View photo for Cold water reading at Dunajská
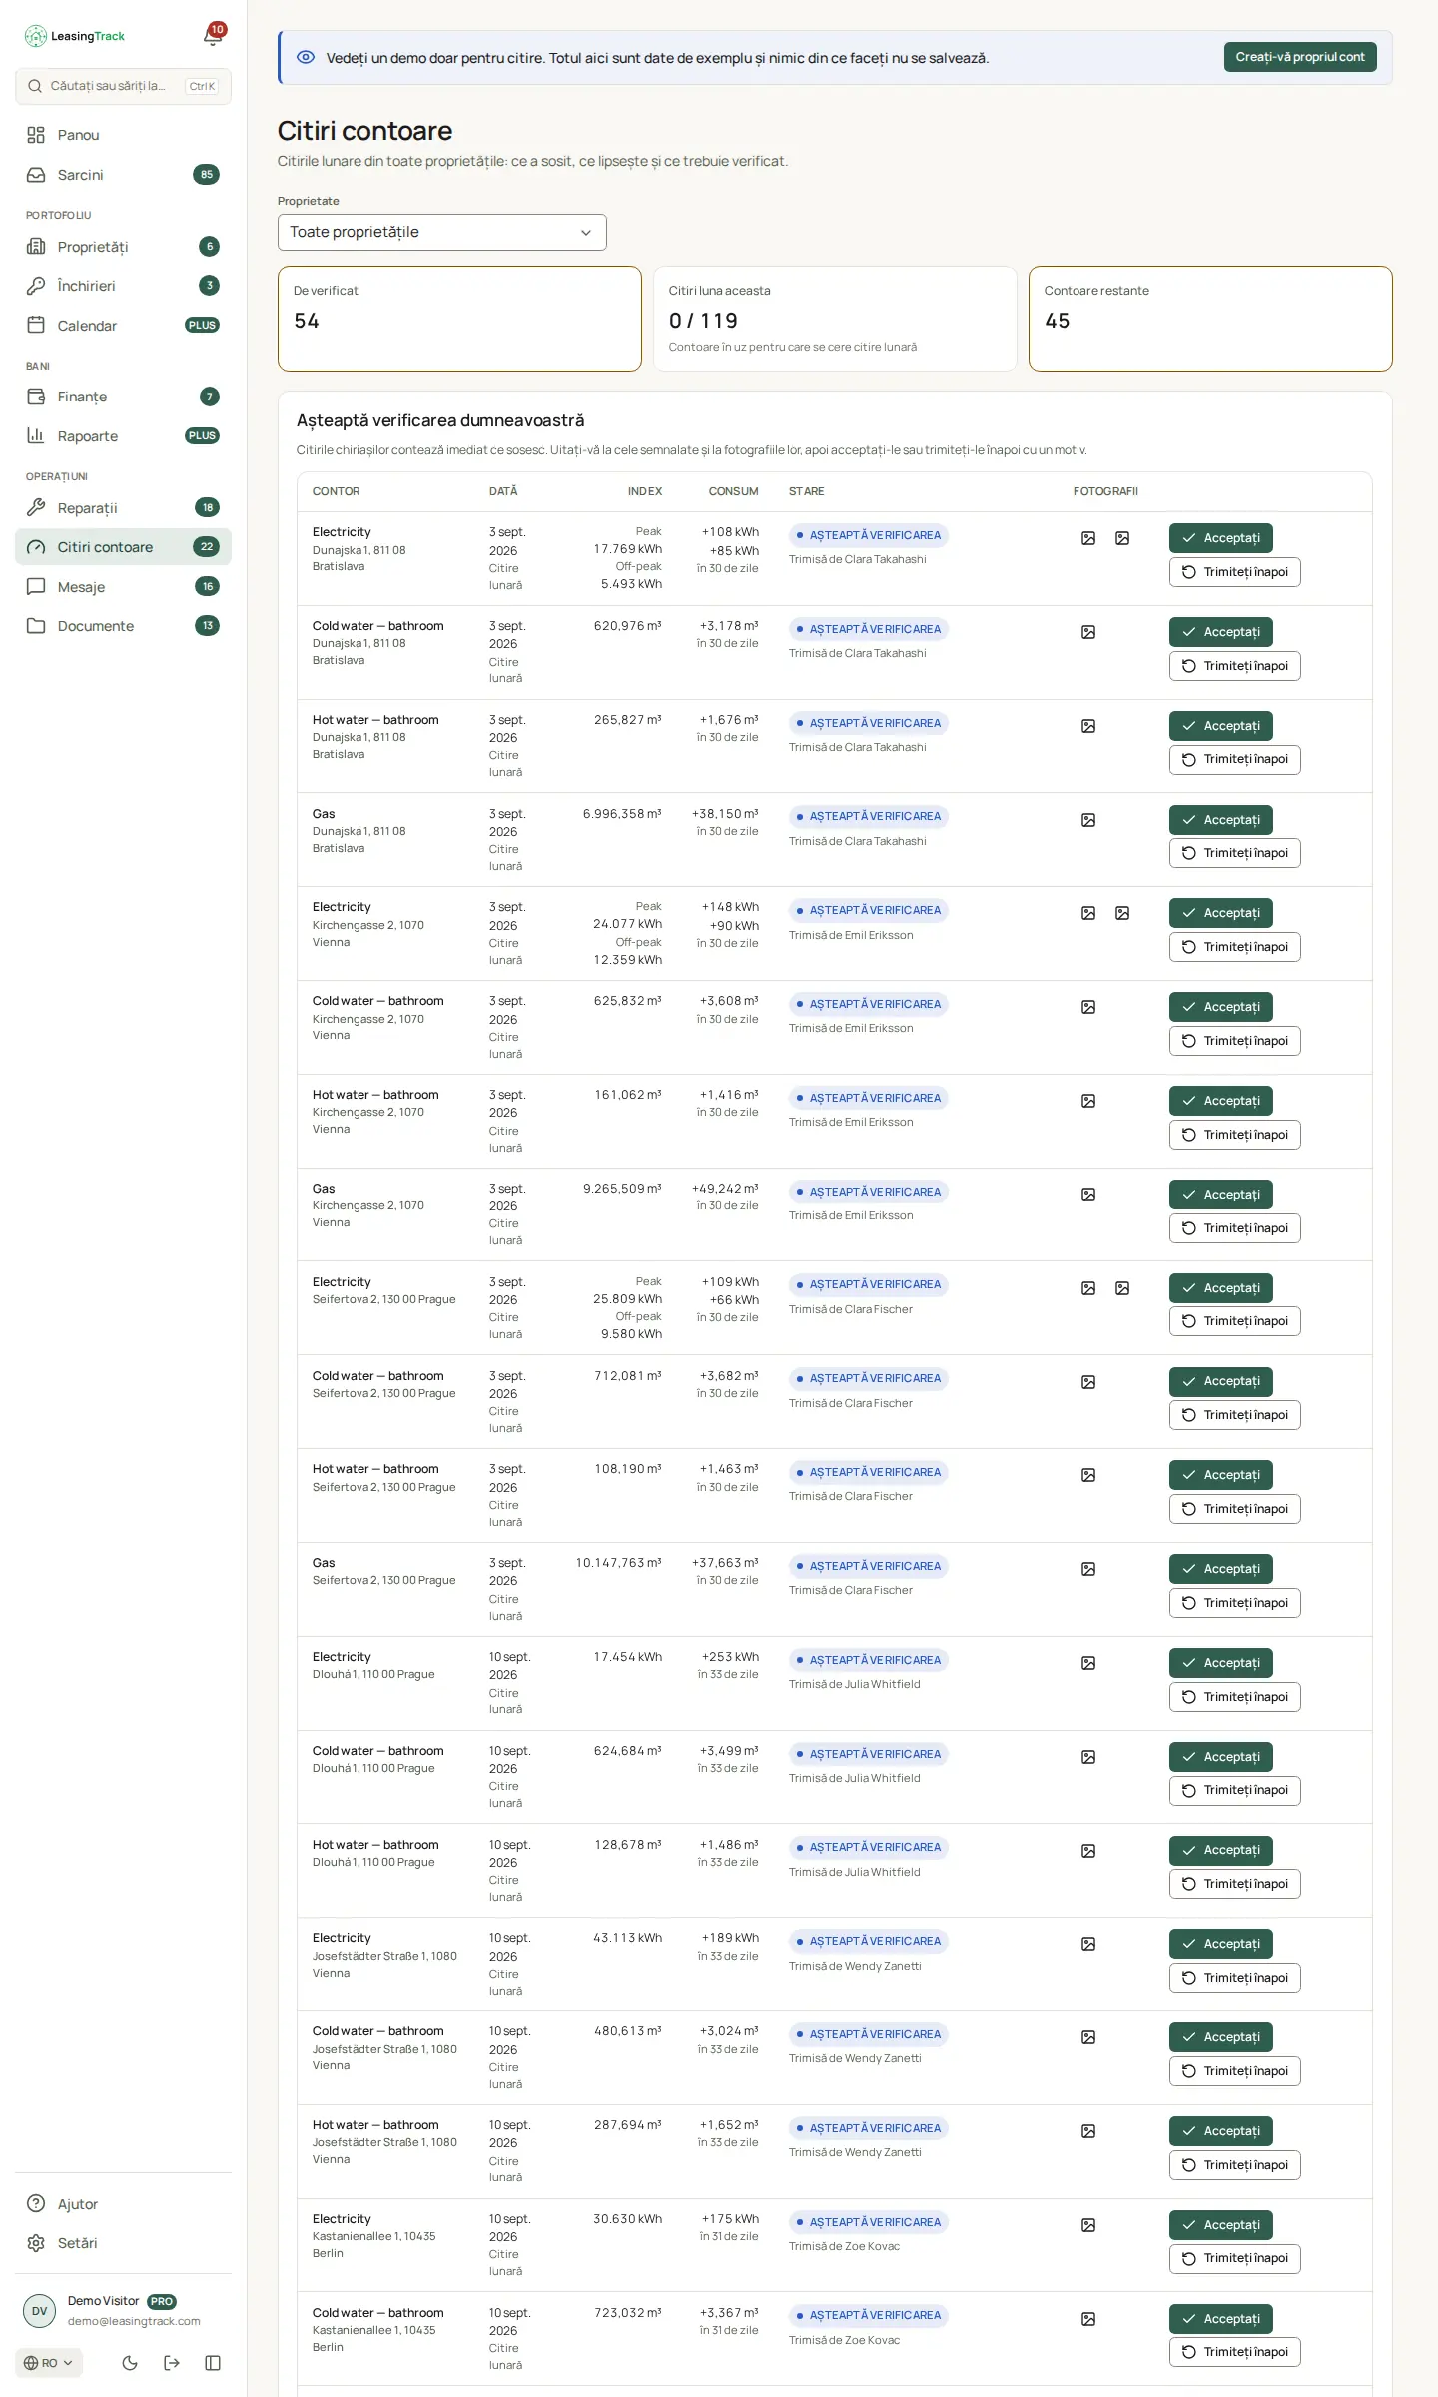 point(1088,632)
